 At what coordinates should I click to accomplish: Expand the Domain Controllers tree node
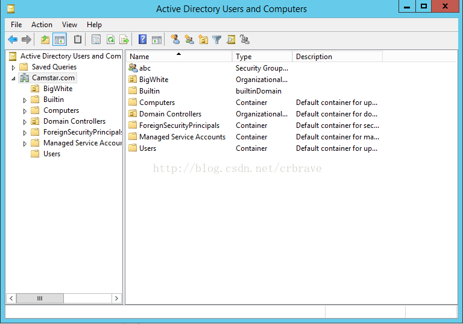click(x=25, y=122)
